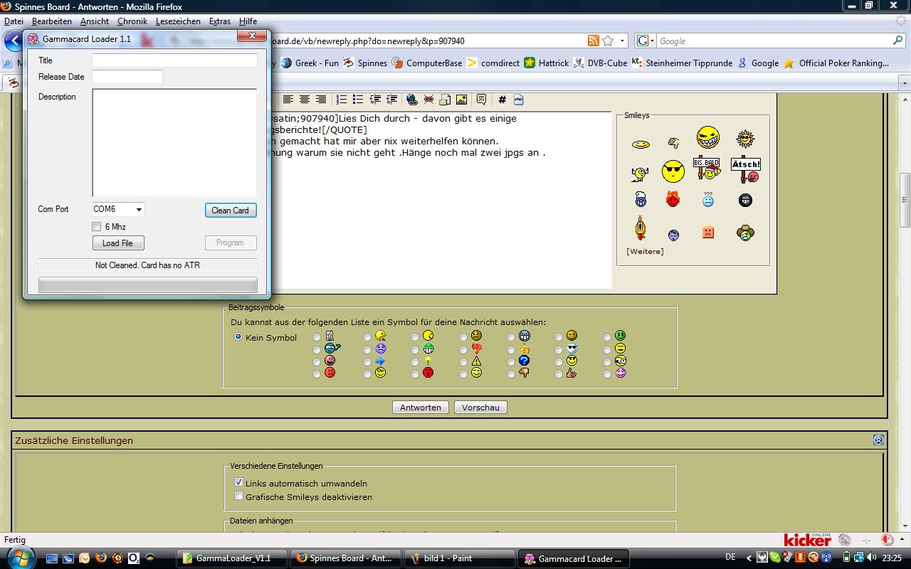Open the search engine selector dropdown
The height and width of the screenshot is (569, 911).
(646, 41)
